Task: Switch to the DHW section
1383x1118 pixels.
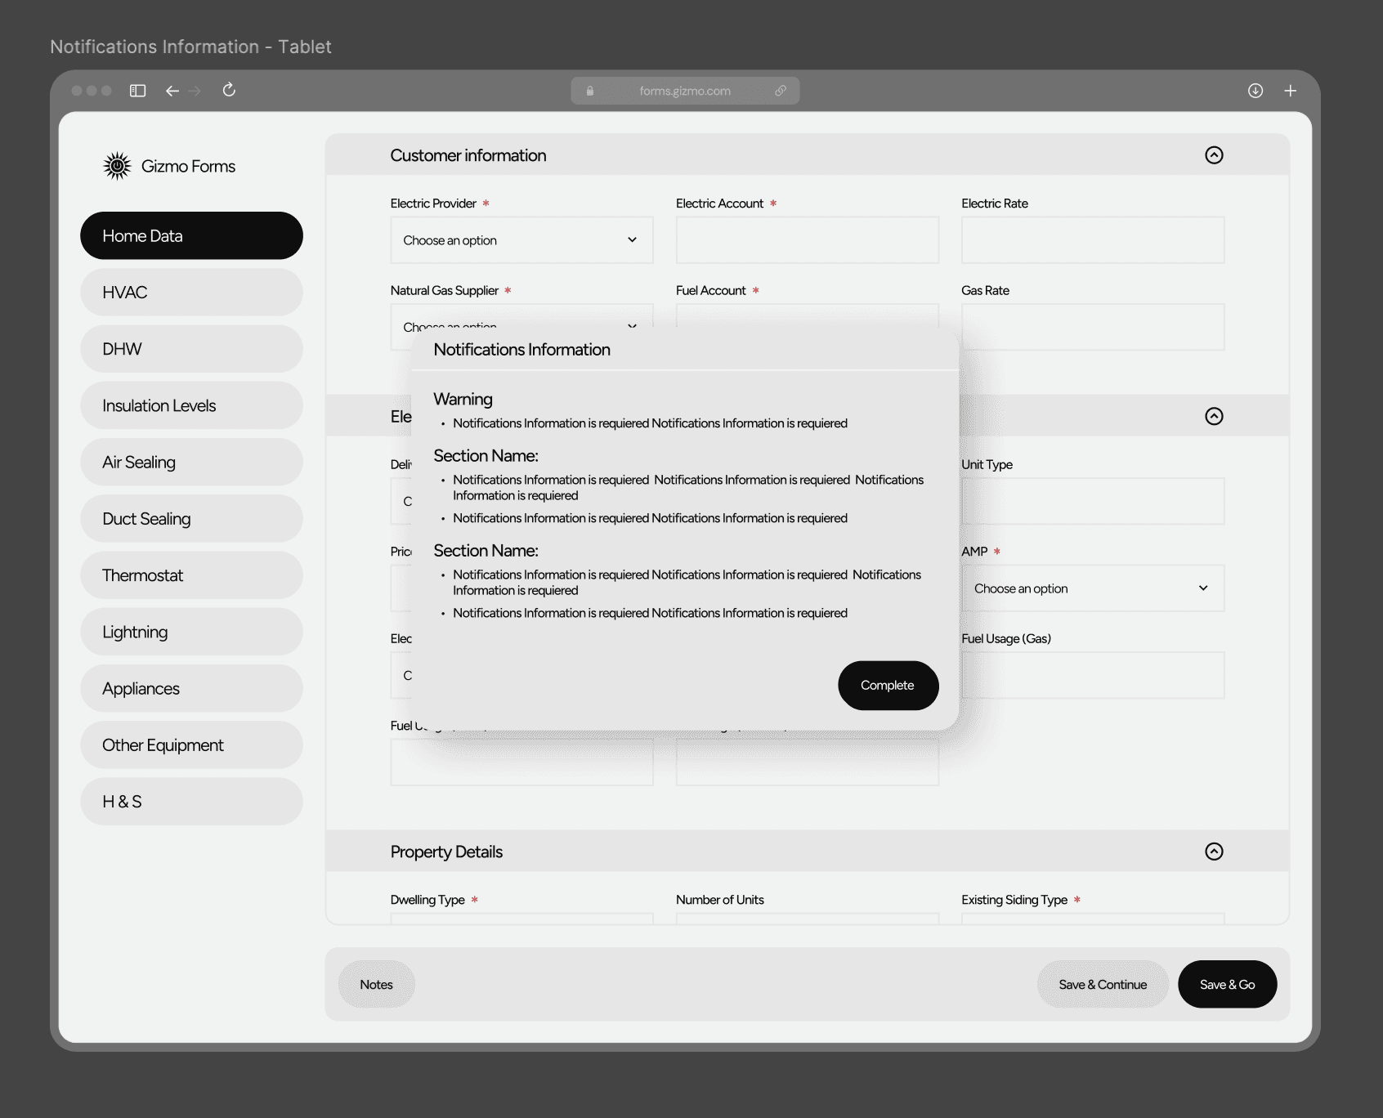Action: coord(191,349)
